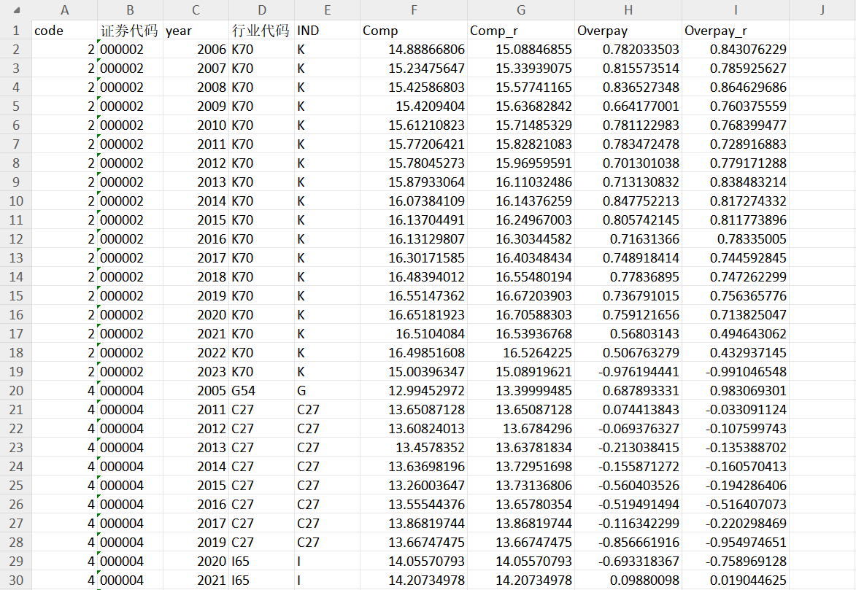Select column F header
Image resolution: width=856 pixels, height=590 pixels.
(414, 9)
